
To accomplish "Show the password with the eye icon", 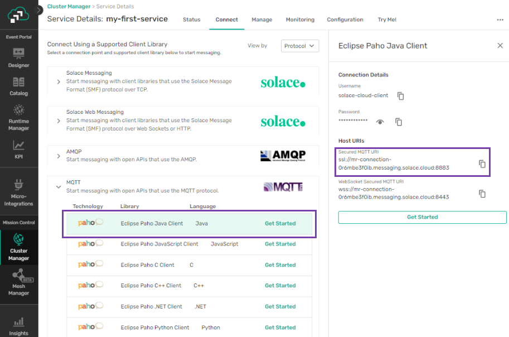I will 380,122.
